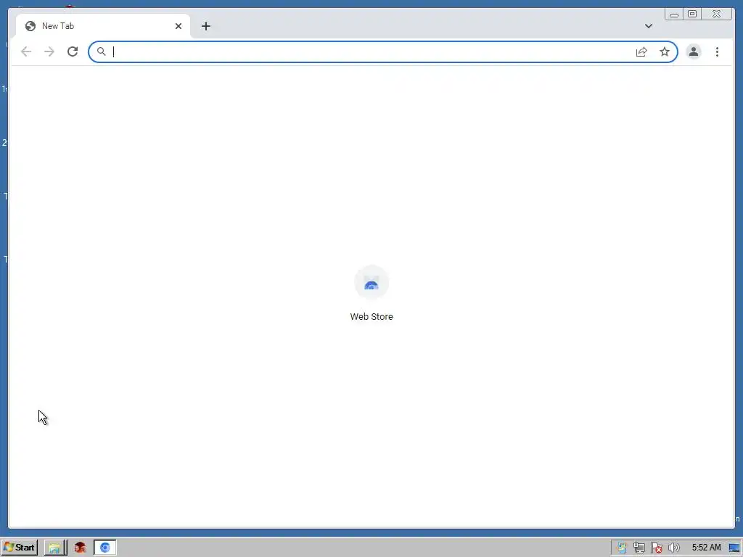Screen dimensions: 743x557
Task: Open Chrome three-dot menu
Action: click(717, 51)
